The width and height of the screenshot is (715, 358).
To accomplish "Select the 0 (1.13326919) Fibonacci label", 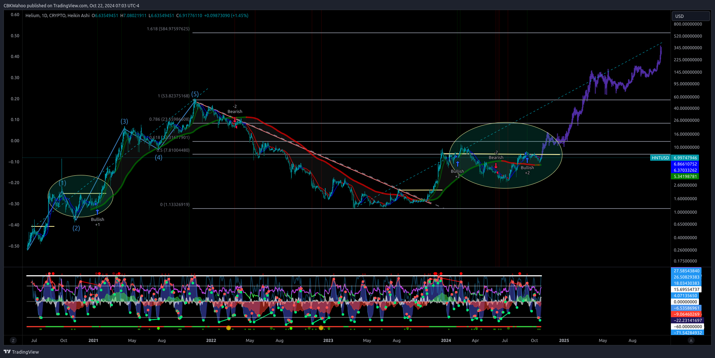I will pos(175,205).
